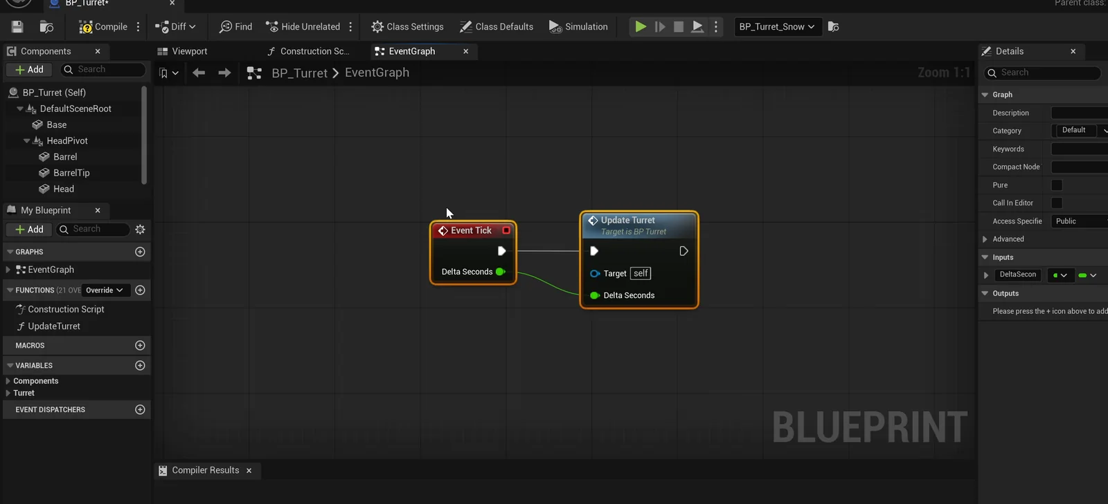
Task: Close the EventGraph tab
Action: click(466, 51)
